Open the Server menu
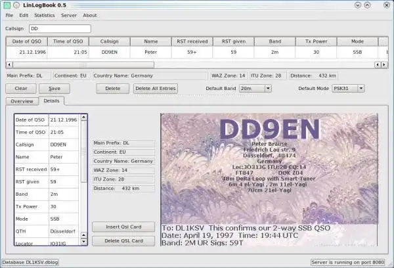Image resolution: width=394 pixels, height=268 pixels. (x=68, y=15)
